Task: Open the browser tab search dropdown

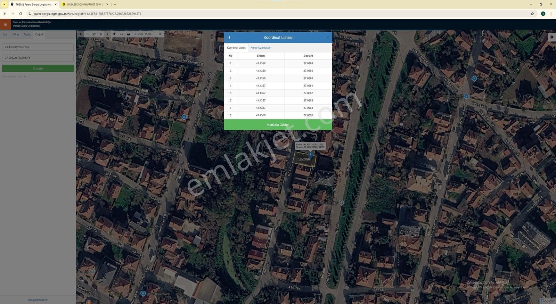Action: [4, 5]
